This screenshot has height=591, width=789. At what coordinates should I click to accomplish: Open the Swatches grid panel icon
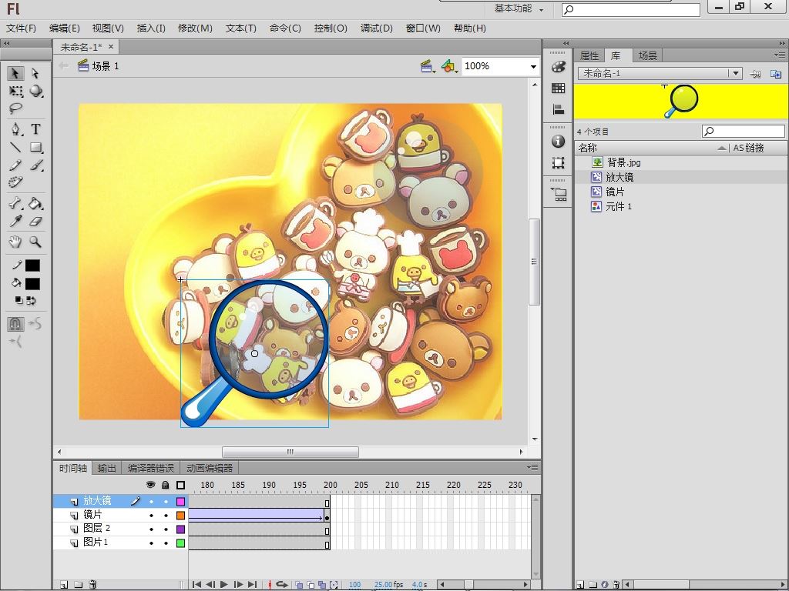(x=558, y=88)
